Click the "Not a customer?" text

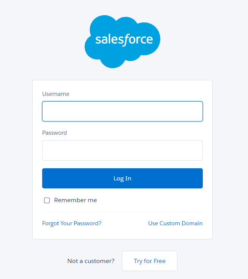click(91, 261)
